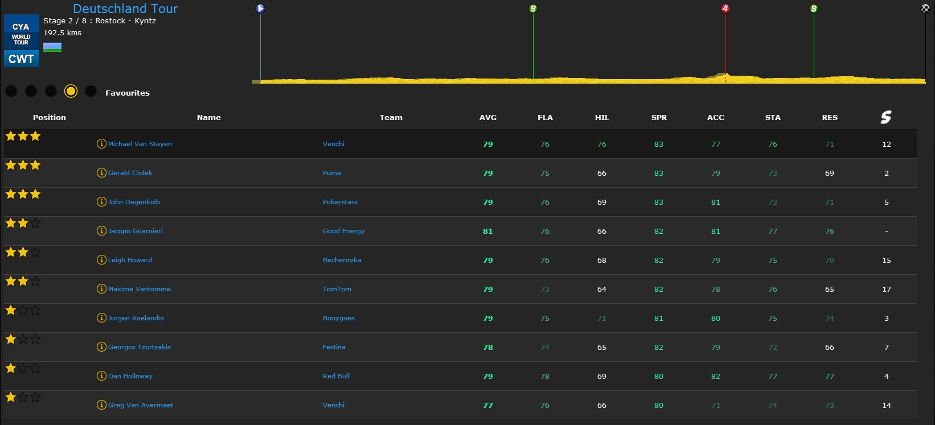Open Greg Van Avermaet rider profile

[x=141, y=405]
